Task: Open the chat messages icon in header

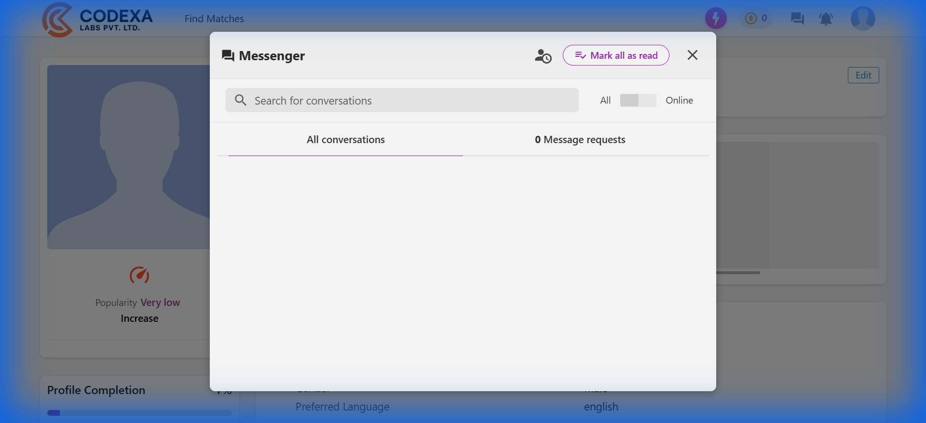Action: tap(797, 19)
